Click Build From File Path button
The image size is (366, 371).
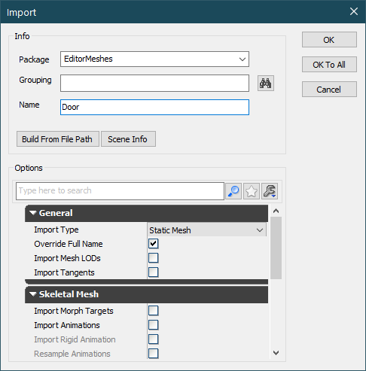tap(58, 139)
